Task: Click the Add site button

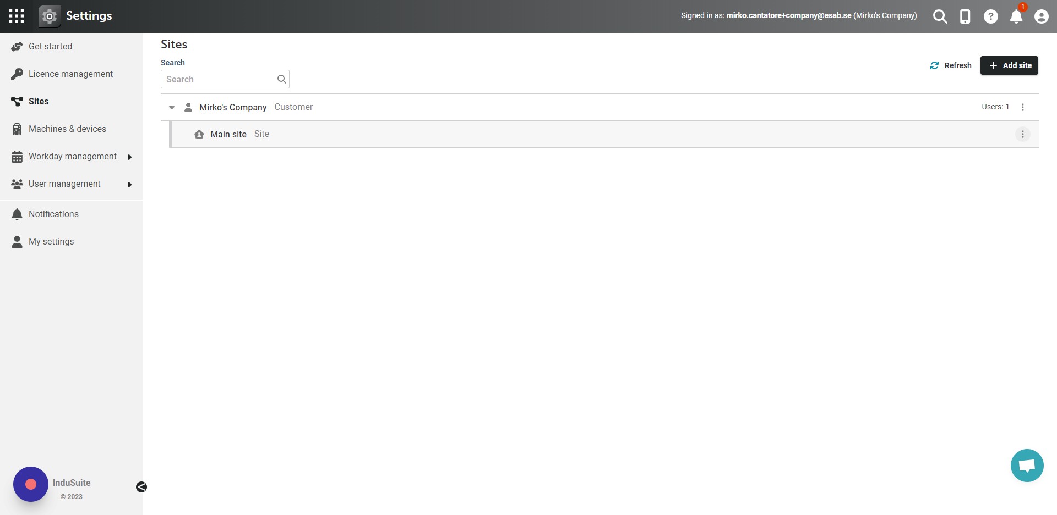Action: pos(1009,65)
